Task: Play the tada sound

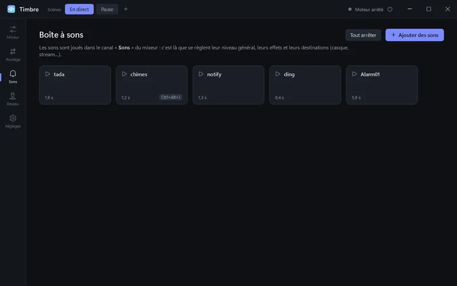Action: pos(48,74)
